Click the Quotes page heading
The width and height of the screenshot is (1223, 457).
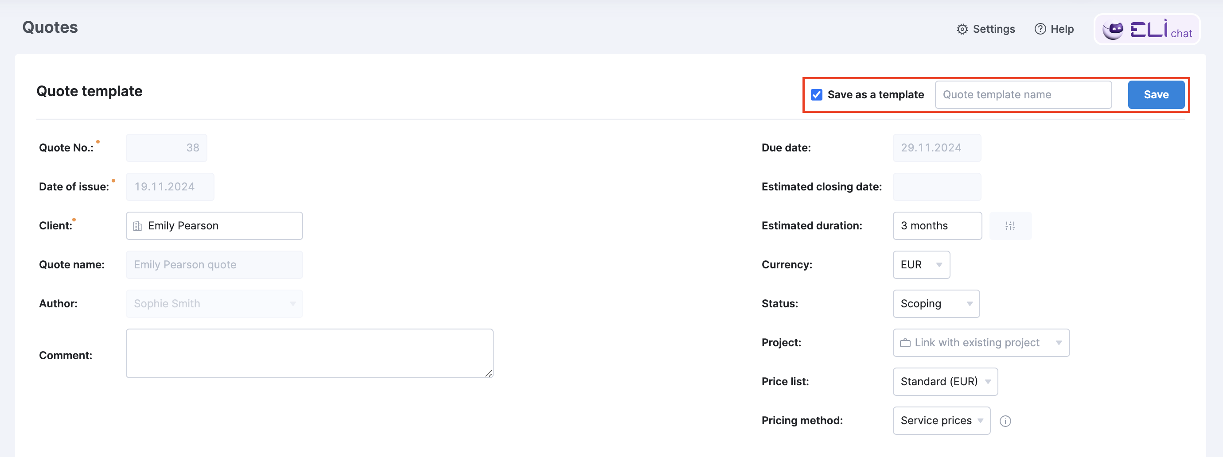tap(50, 27)
